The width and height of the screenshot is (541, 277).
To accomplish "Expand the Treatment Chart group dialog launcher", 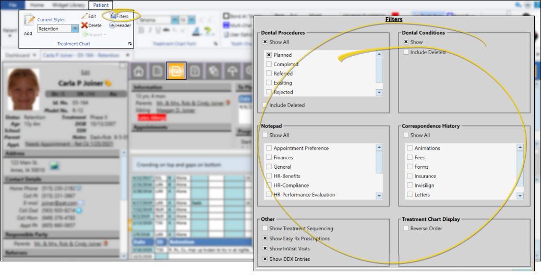I will (x=130, y=44).
